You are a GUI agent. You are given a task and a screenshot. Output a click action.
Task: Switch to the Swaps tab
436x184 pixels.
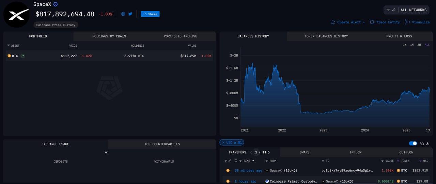tap(305, 152)
